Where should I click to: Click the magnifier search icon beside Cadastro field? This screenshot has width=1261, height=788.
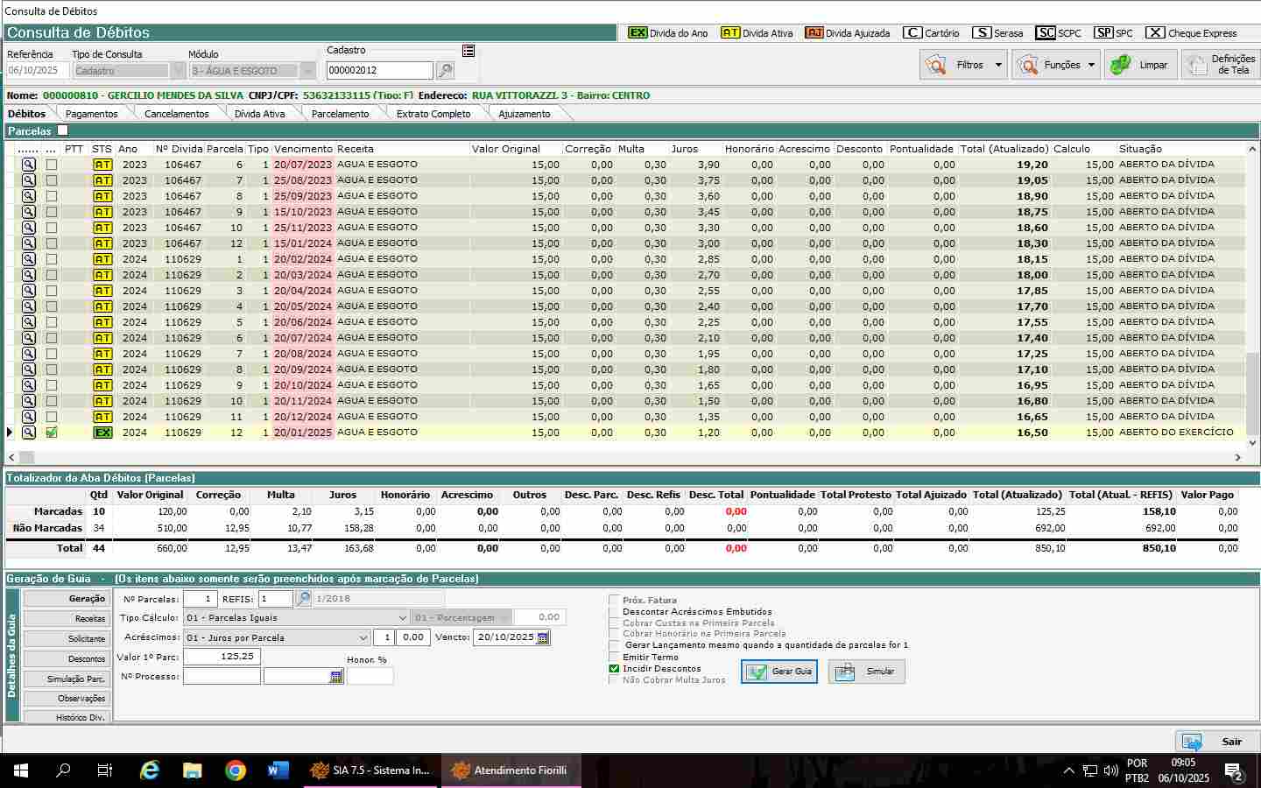pyautogui.click(x=445, y=71)
